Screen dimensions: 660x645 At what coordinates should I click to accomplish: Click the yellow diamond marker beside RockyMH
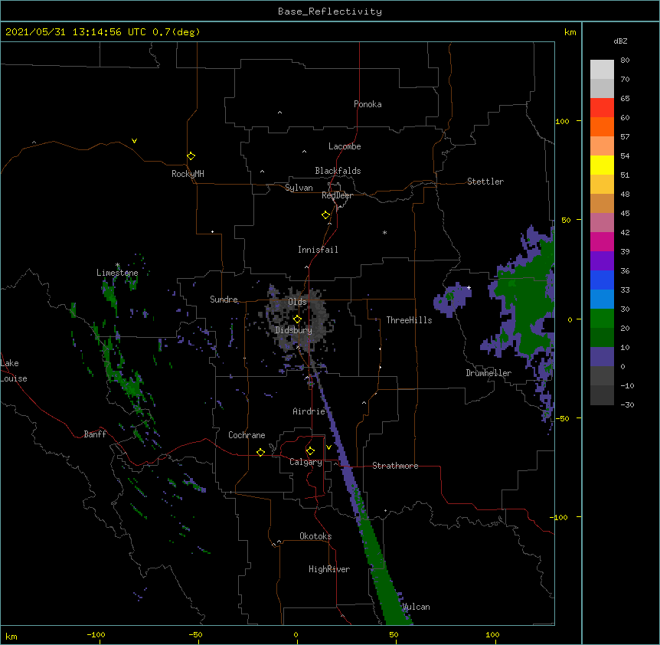point(191,156)
